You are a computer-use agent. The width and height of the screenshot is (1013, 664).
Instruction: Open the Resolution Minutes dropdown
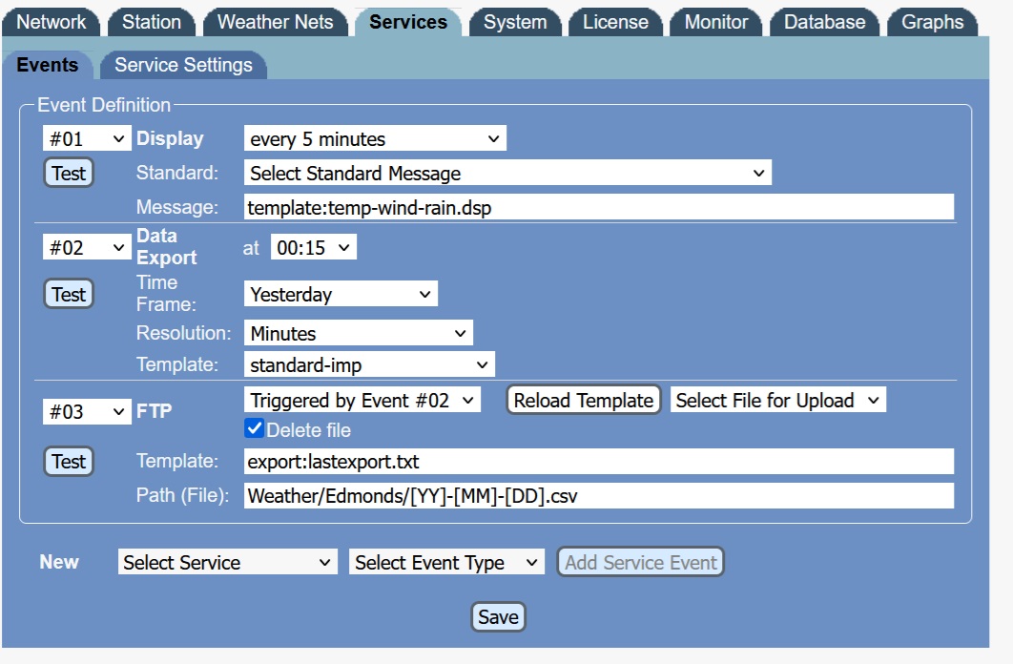pyautogui.click(x=358, y=334)
